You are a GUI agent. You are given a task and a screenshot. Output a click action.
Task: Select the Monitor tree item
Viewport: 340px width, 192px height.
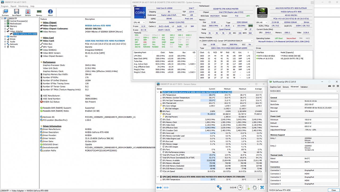[x=14, y=36]
